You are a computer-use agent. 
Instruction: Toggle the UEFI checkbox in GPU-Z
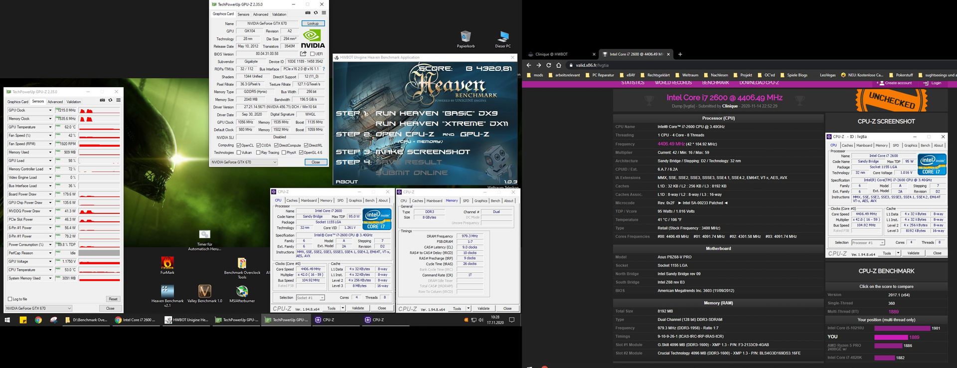[x=313, y=54]
